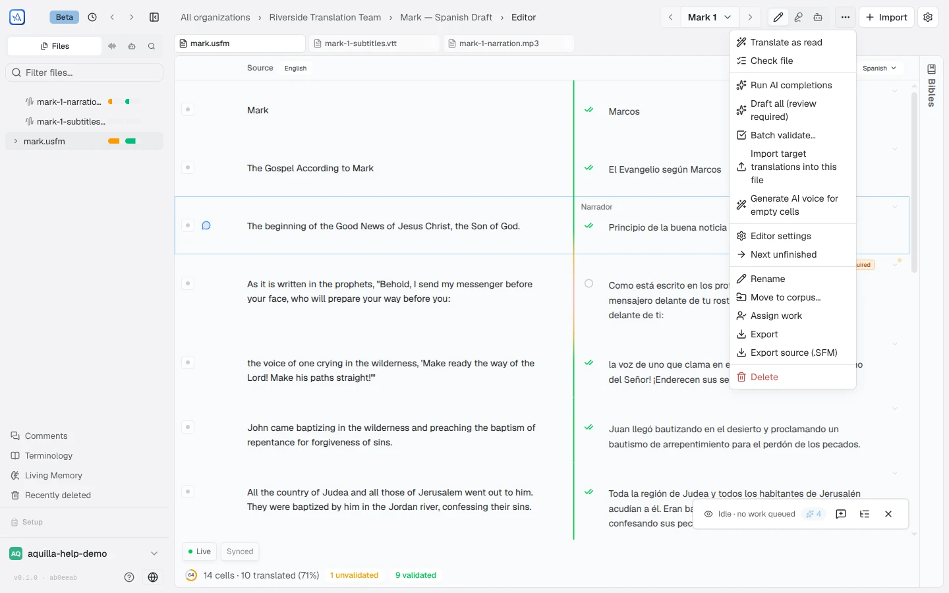Click the add-comment icon in idle status bar
This screenshot has height=593, width=949.
click(841, 514)
